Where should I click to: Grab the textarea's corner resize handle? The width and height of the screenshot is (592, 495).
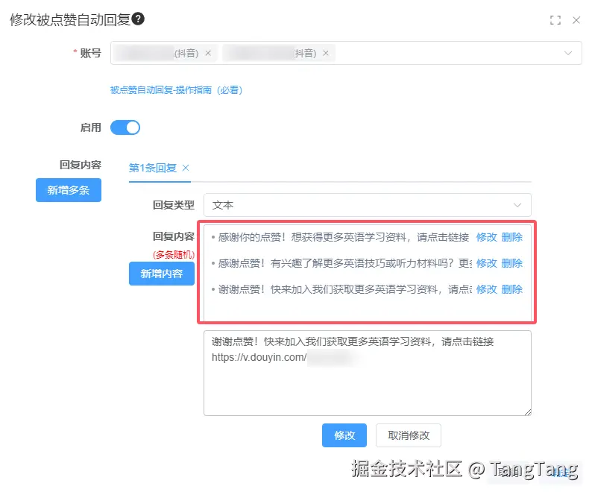click(528, 412)
